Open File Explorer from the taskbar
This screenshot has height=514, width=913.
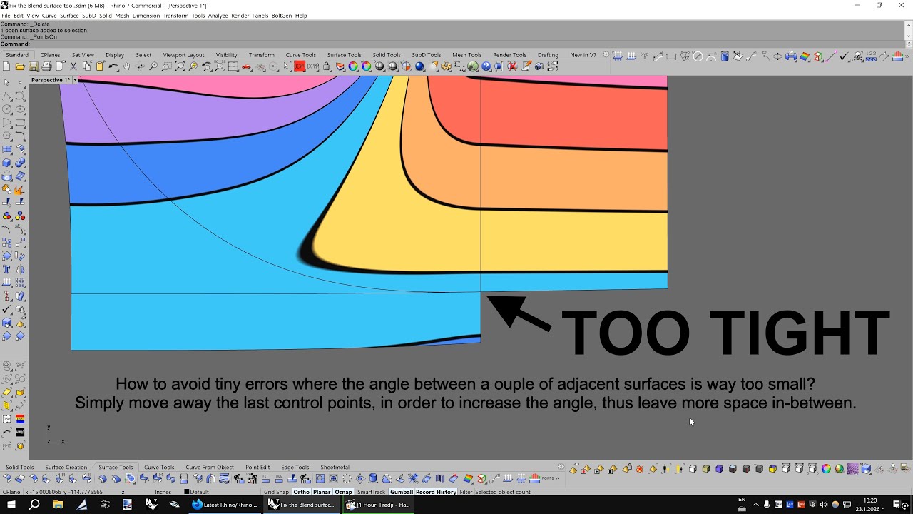click(x=58, y=505)
